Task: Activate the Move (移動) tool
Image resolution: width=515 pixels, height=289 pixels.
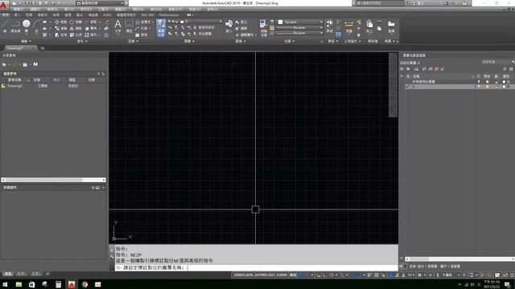Action: 61,22
